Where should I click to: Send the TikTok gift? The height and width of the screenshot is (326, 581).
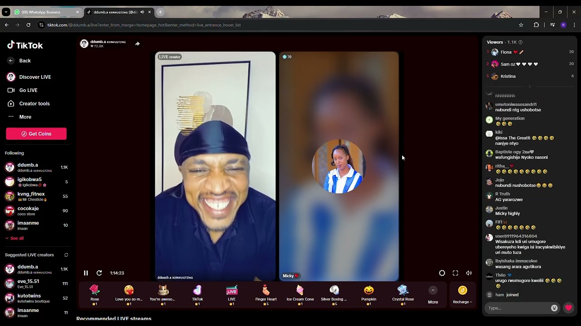coord(197,295)
